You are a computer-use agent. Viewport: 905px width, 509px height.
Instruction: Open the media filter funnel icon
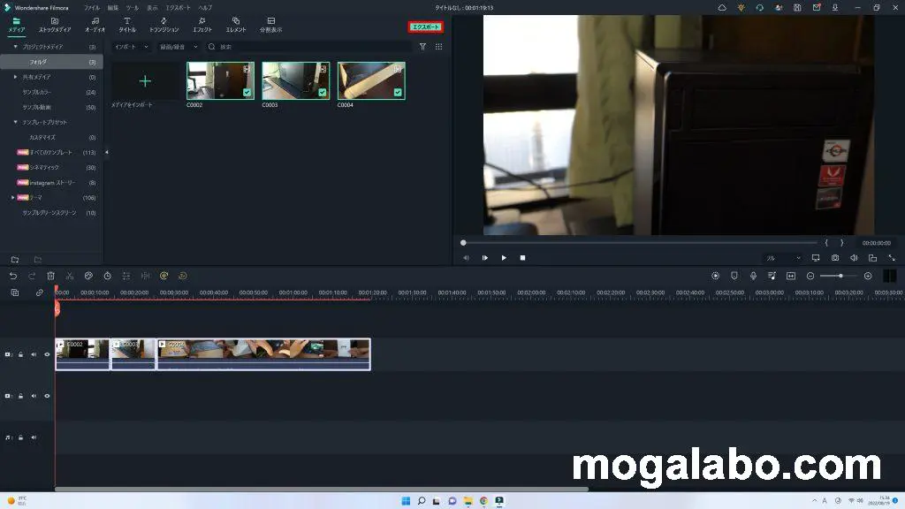pos(422,47)
